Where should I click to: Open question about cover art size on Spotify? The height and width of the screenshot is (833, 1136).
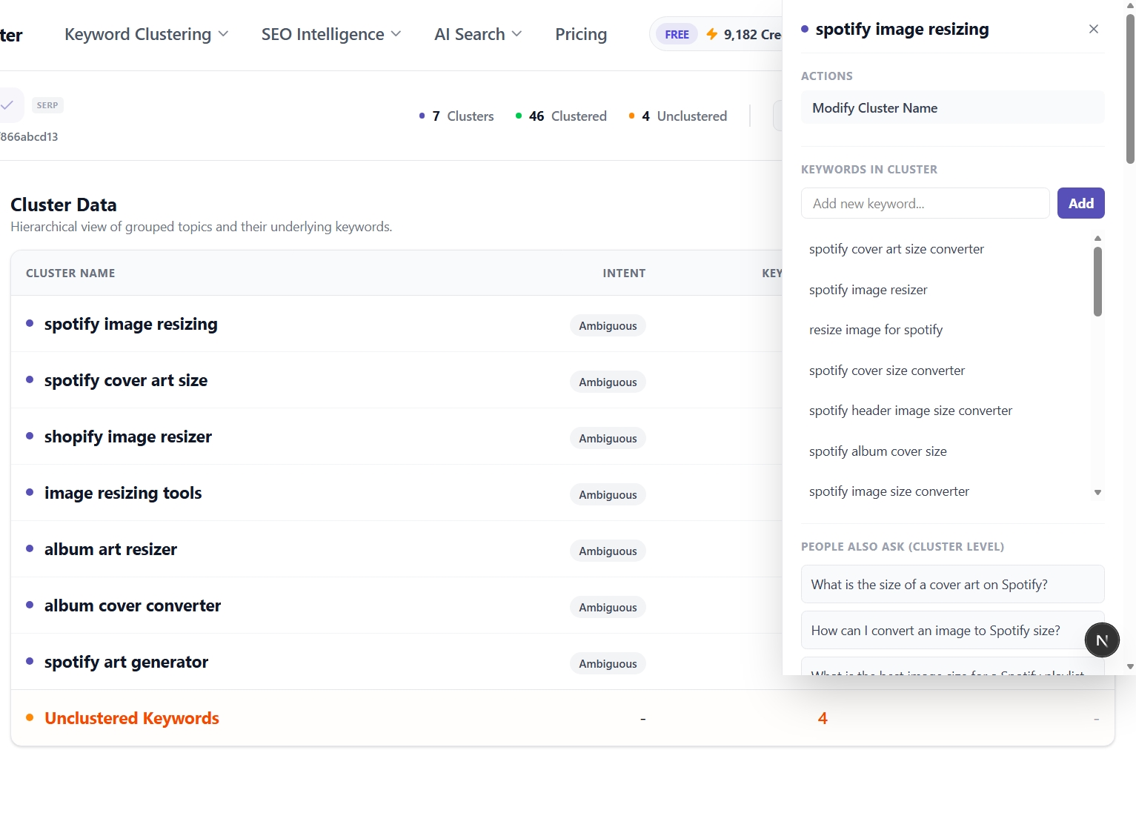pos(952,585)
